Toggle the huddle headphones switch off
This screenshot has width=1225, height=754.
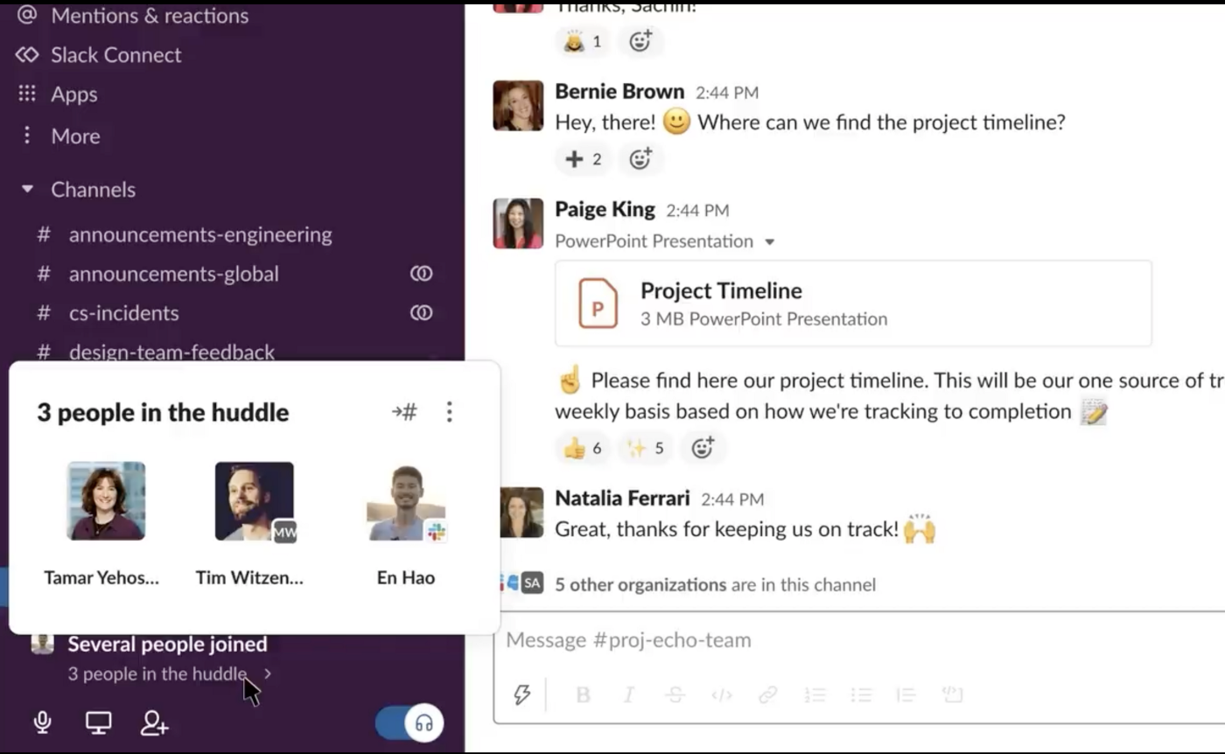(x=409, y=723)
